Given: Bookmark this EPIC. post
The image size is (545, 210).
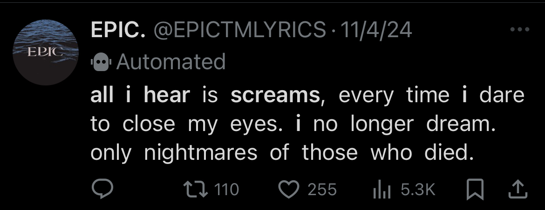Looking at the screenshot, I should pyautogui.click(x=475, y=189).
